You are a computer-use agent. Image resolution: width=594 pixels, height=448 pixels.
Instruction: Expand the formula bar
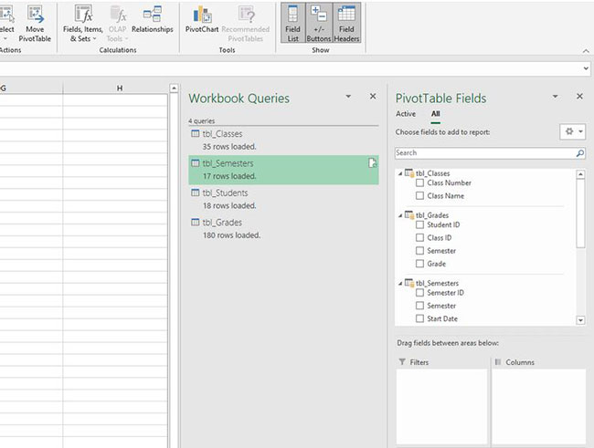click(x=586, y=68)
